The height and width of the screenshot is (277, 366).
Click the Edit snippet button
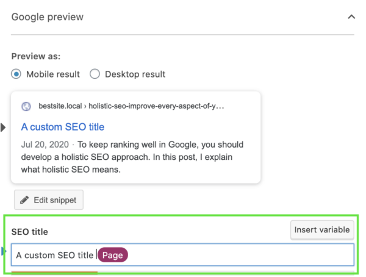[x=49, y=200]
